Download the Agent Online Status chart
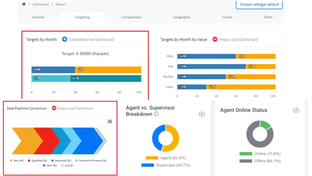This screenshot has width=312, height=176. tap(296, 110)
